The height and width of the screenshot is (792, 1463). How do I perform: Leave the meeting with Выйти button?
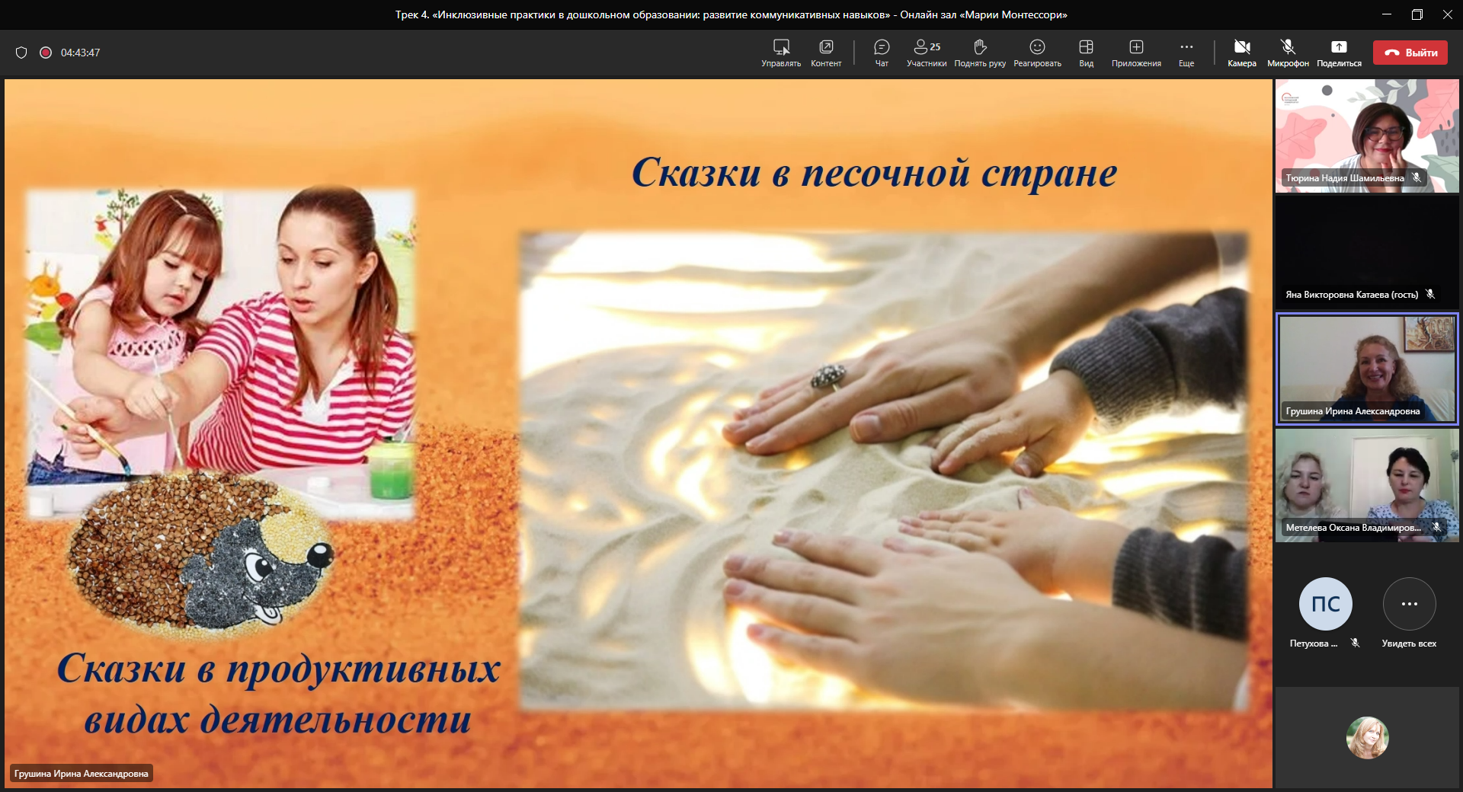point(1410,53)
